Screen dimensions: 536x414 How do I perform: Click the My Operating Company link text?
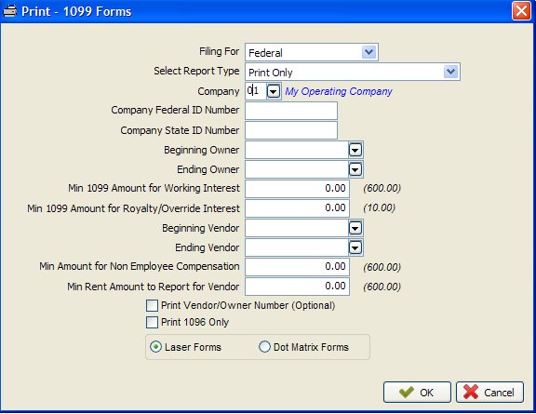pyautogui.click(x=339, y=91)
